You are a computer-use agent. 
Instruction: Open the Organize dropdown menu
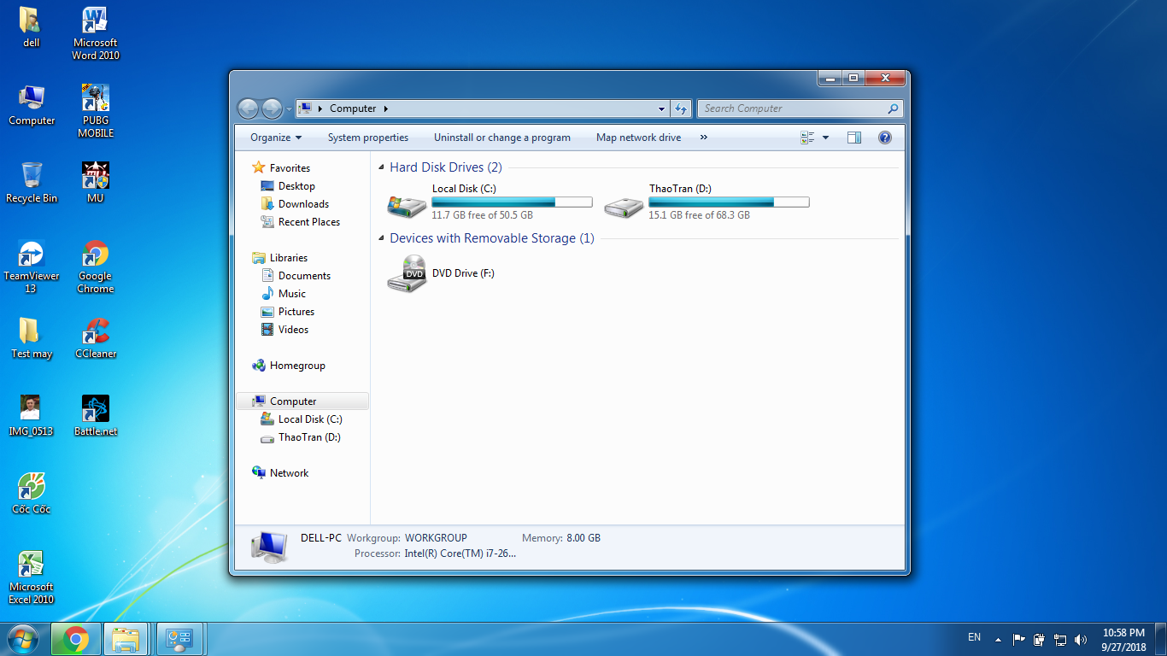coord(276,138)
